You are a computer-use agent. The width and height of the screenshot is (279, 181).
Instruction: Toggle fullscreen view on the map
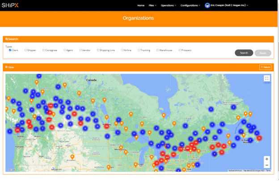point(266,78)
